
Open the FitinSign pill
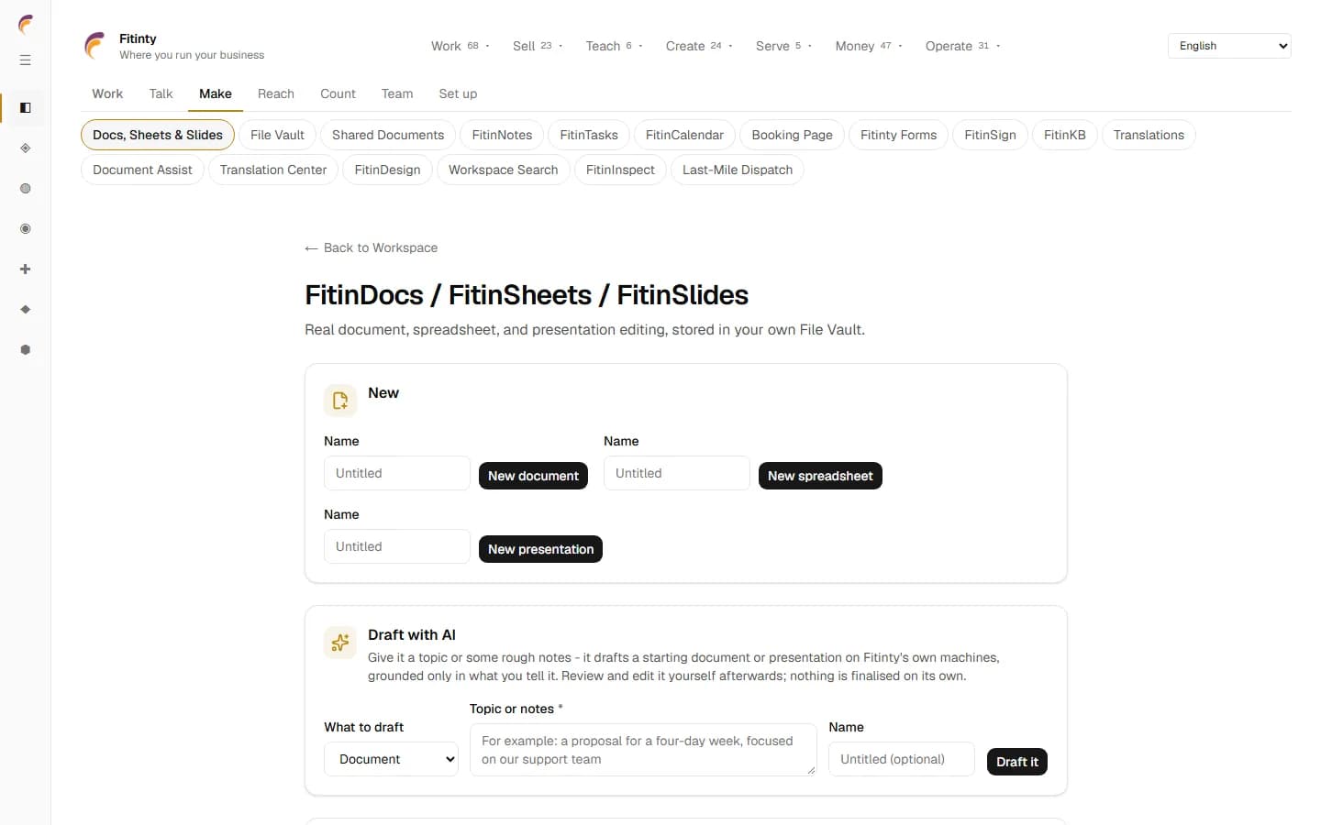990,135
